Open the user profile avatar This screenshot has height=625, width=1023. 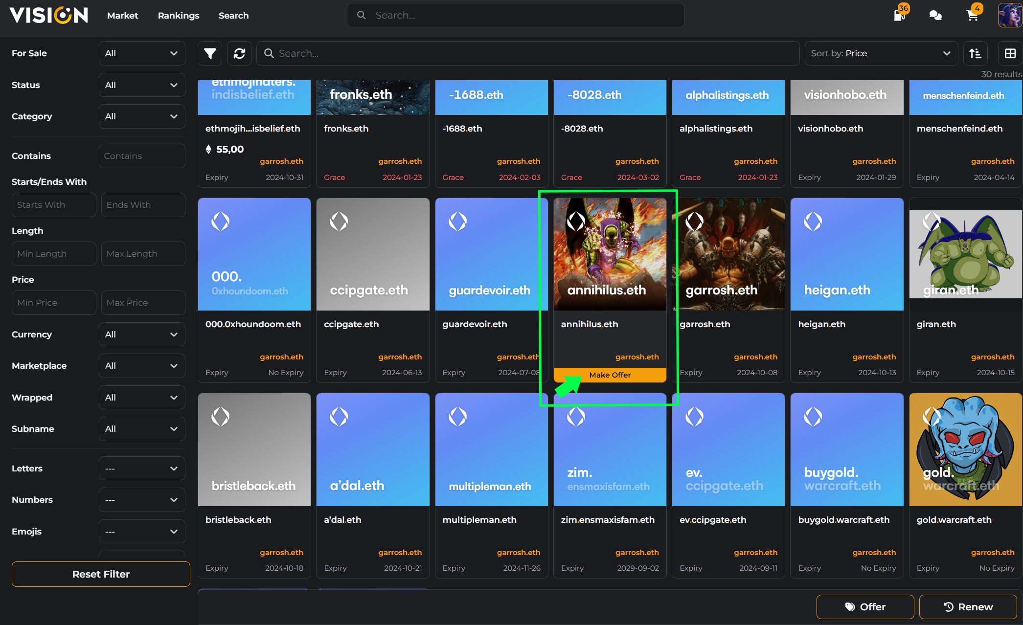tap(1010, 15)
